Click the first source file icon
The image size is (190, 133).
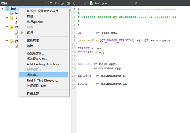coord(16,32)
